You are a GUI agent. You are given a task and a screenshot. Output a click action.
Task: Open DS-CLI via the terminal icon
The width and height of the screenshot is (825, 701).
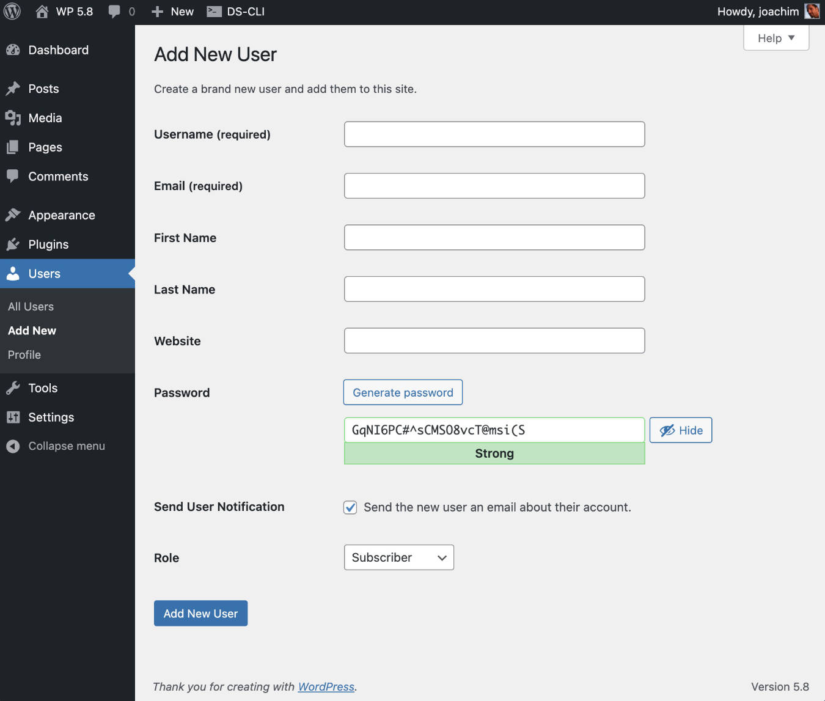213,11
